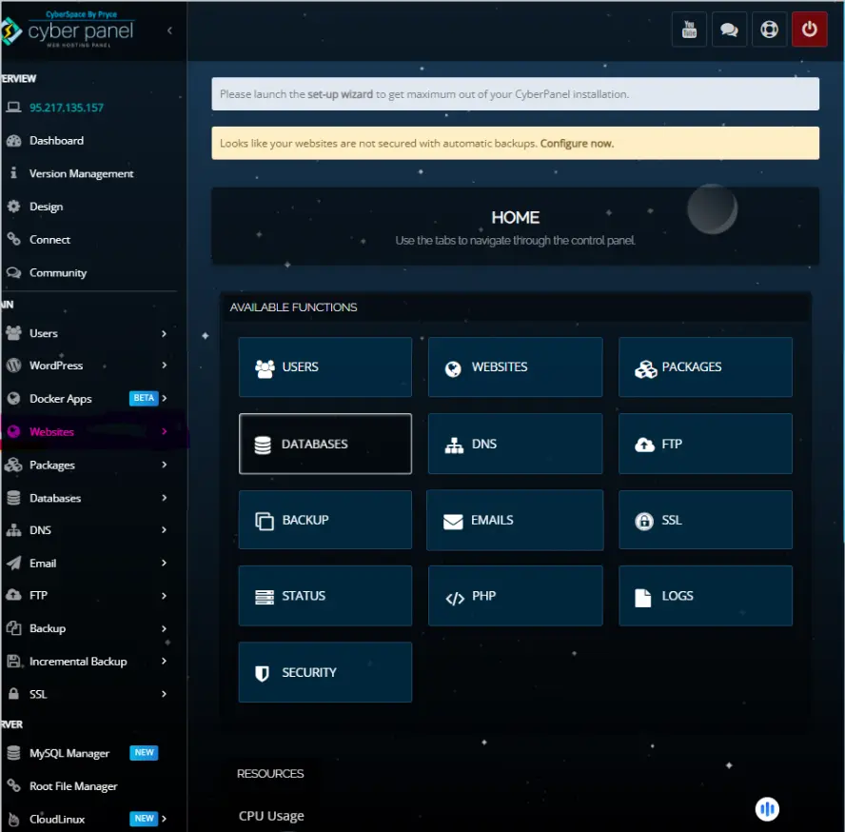
Task: Open the DATABASES function tile
Action: (x=324, y=444)
